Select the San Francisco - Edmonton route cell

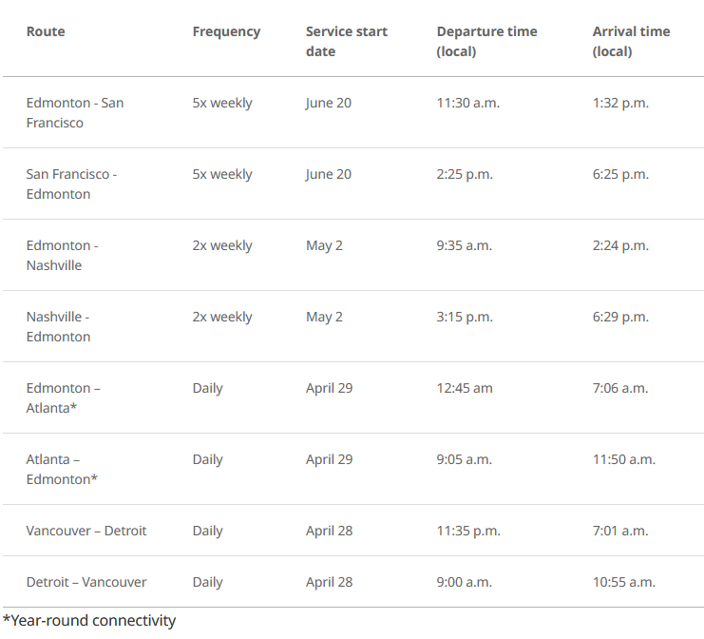click(x=72, y=184)
